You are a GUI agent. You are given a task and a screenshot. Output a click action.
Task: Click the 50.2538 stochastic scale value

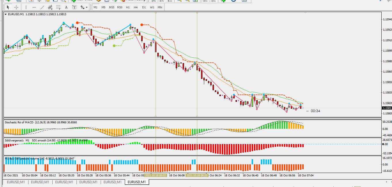pos(387,122)
